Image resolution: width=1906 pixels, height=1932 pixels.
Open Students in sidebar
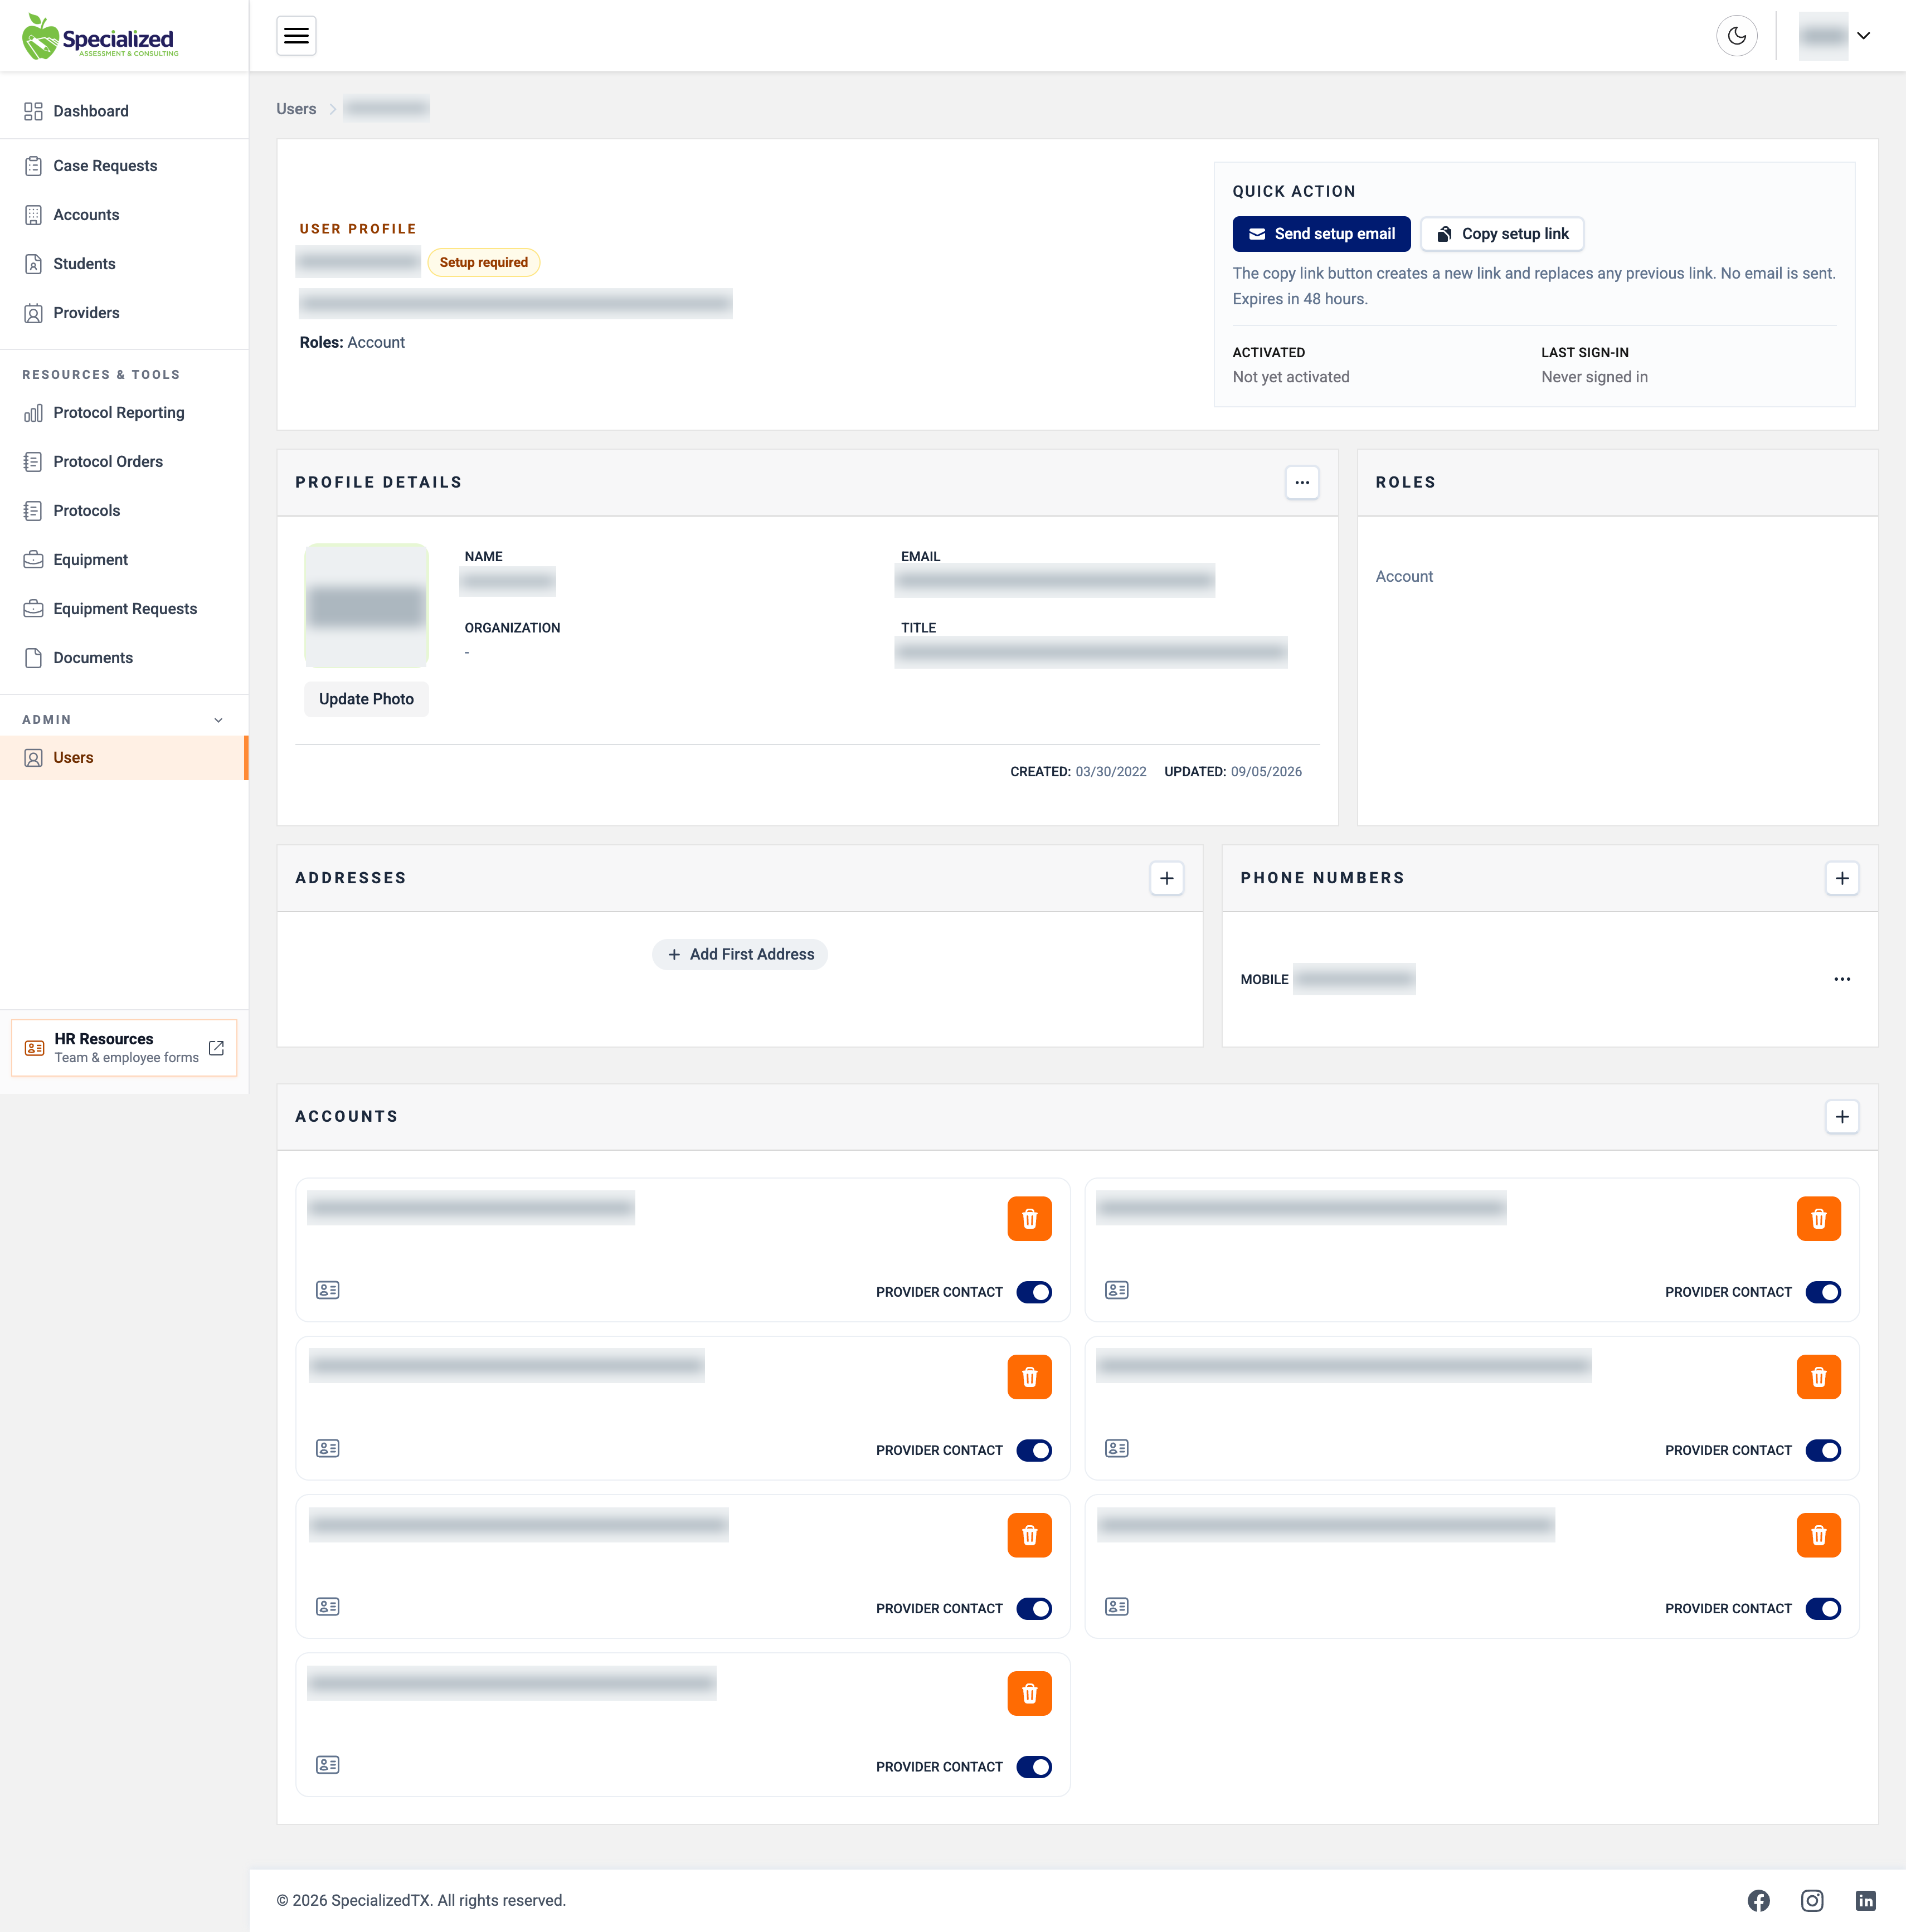(x=124, y=264)
